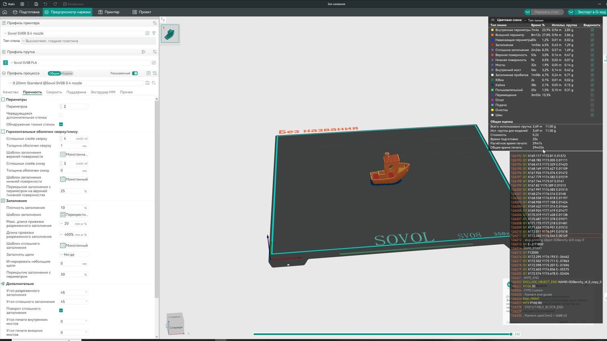Switch process profile to Модели
This screenshot has width=607, height=341.
(67, 74)
